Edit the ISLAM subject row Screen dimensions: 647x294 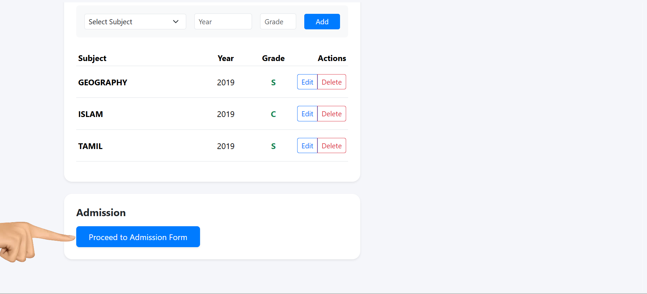click(307, 114)
